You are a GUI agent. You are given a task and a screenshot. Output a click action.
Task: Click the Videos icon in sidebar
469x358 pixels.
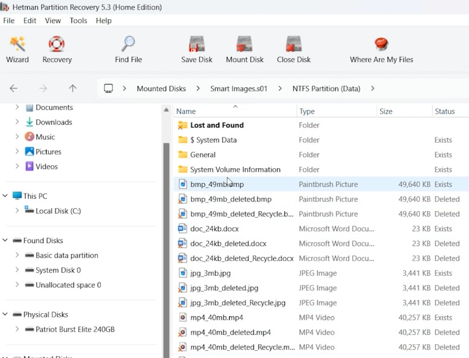[29, 166]
